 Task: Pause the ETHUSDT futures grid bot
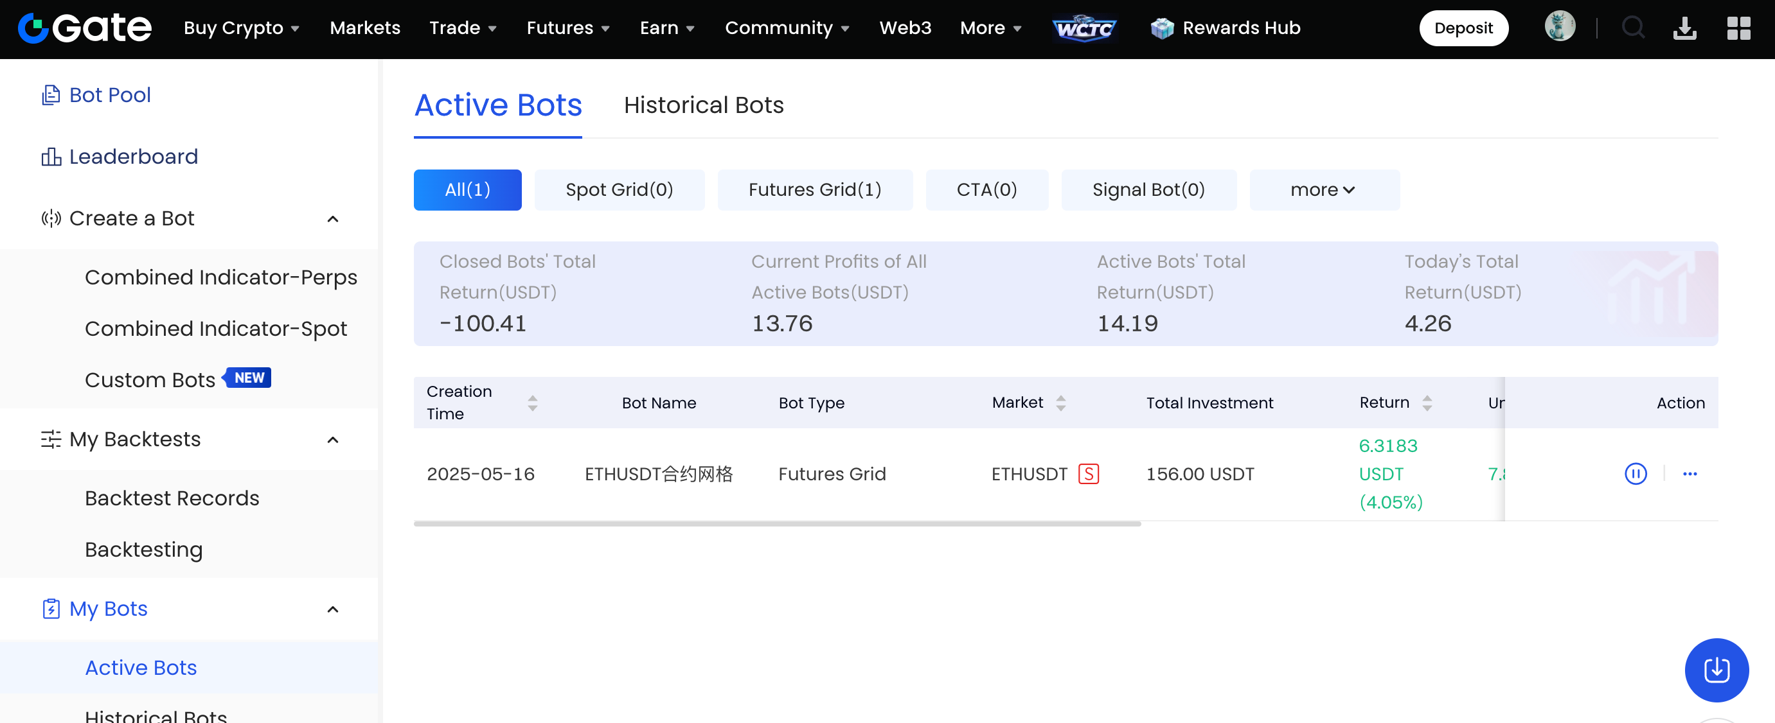[x=1635, y=474]
